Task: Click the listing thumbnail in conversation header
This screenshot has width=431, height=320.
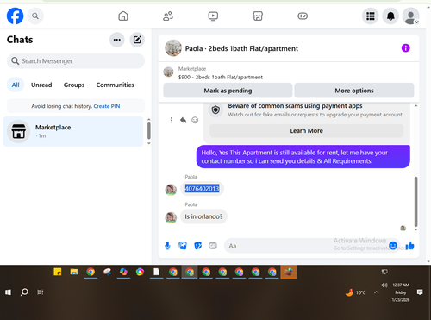Action: [x=173, y=48]
